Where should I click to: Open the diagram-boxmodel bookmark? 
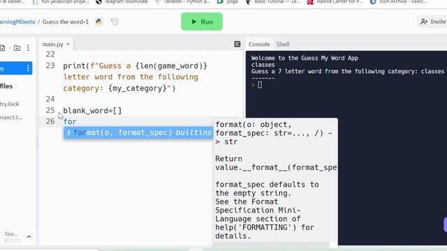coord(122,1)
